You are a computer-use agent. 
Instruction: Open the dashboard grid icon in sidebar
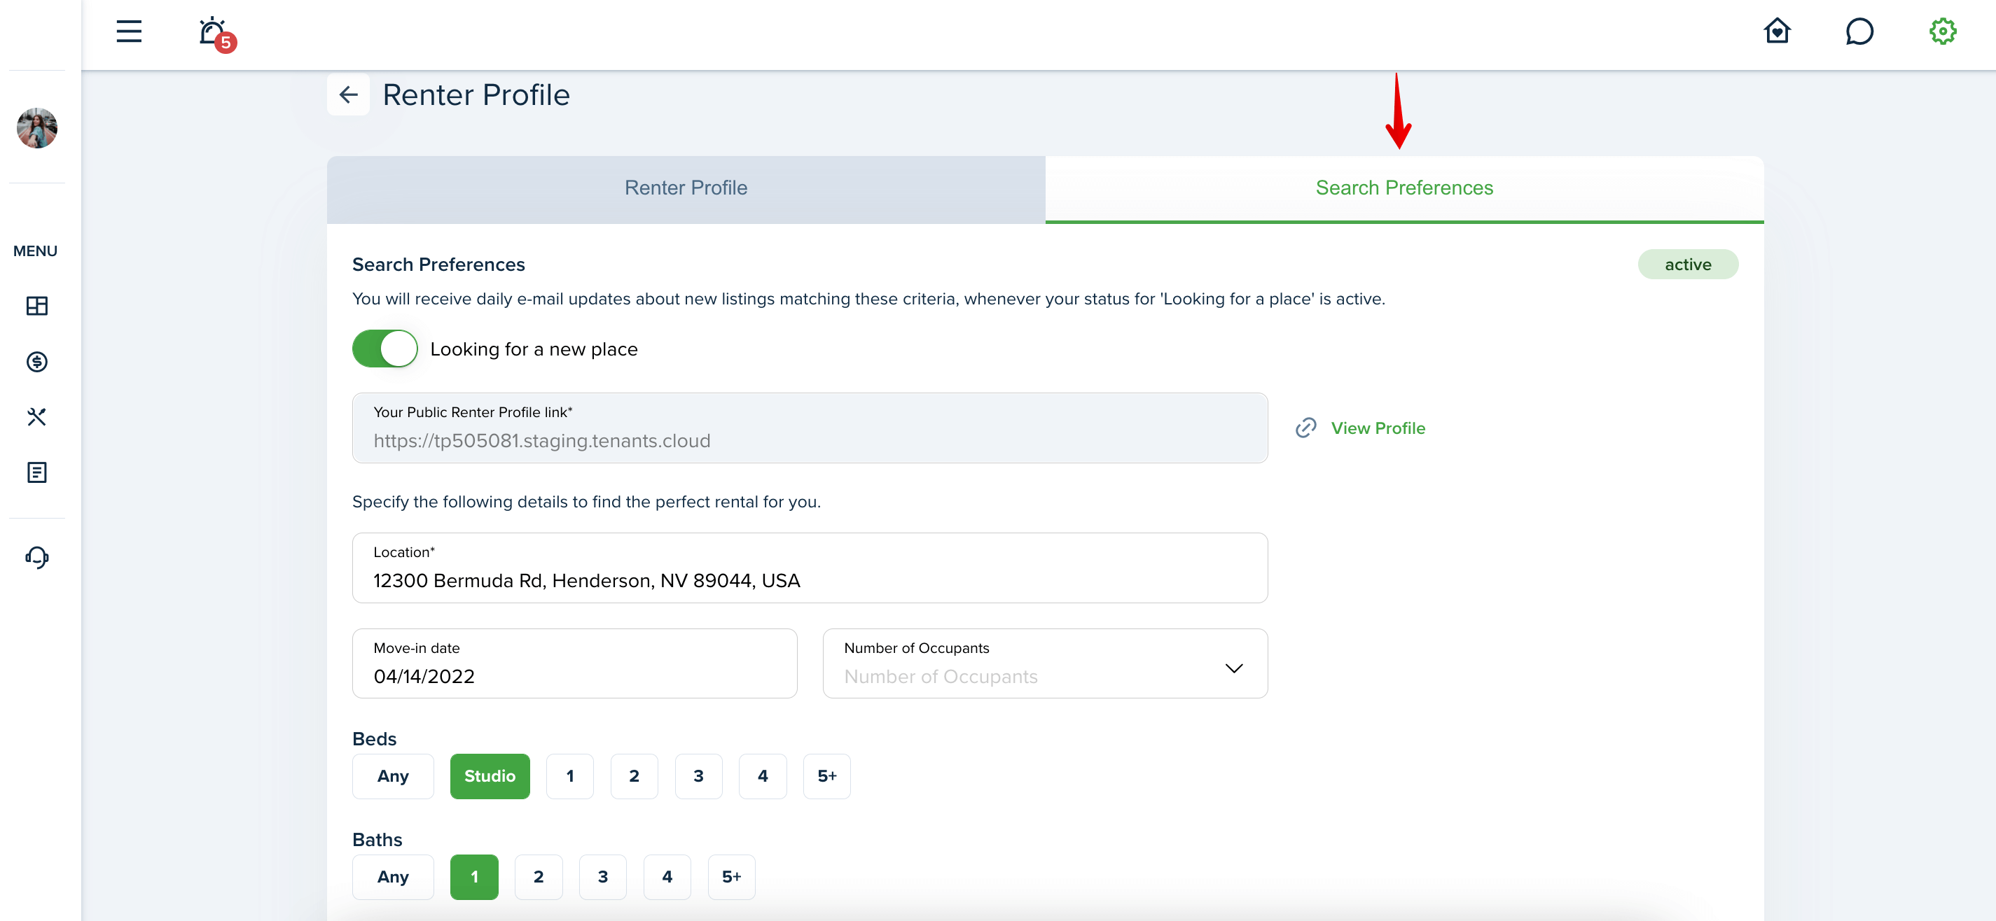(x=36, y=306)
